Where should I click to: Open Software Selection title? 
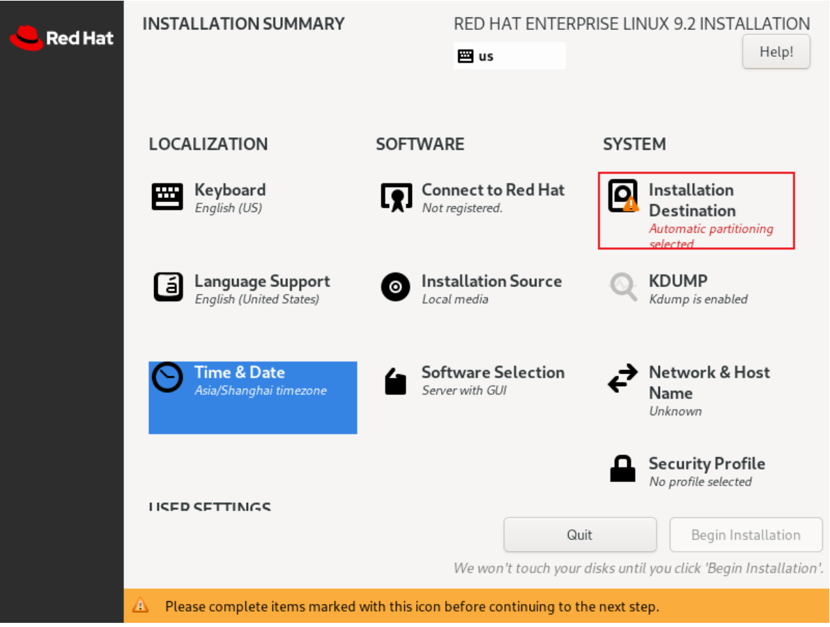(493, 373)
